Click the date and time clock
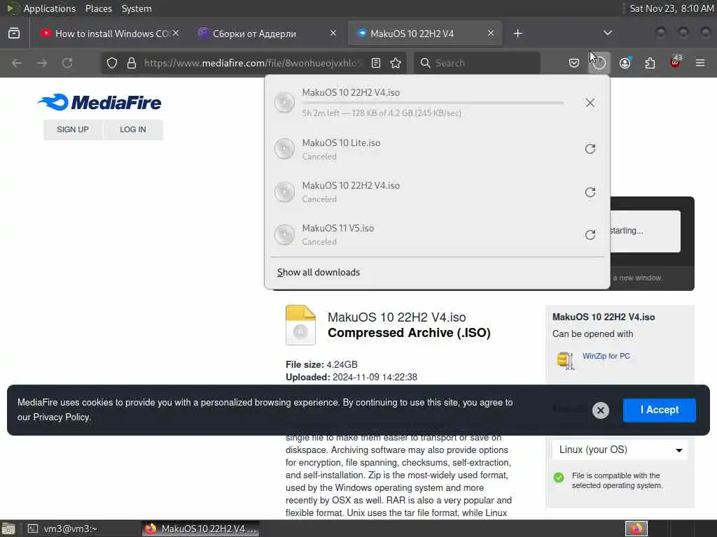 pos(671,8)
